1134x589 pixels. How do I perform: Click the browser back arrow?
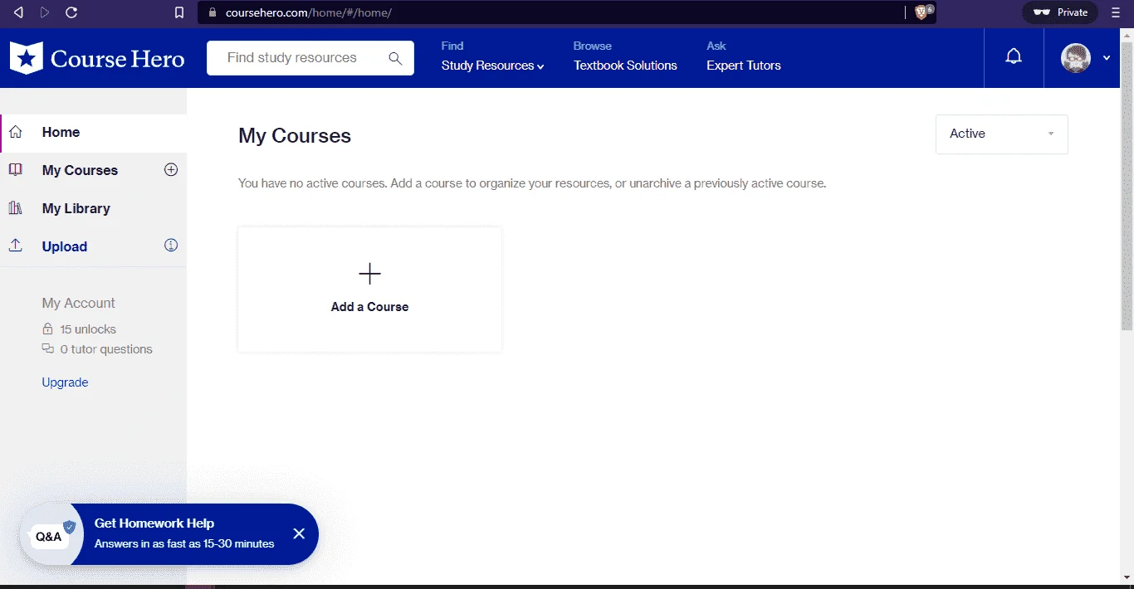[x=18, y=12]
